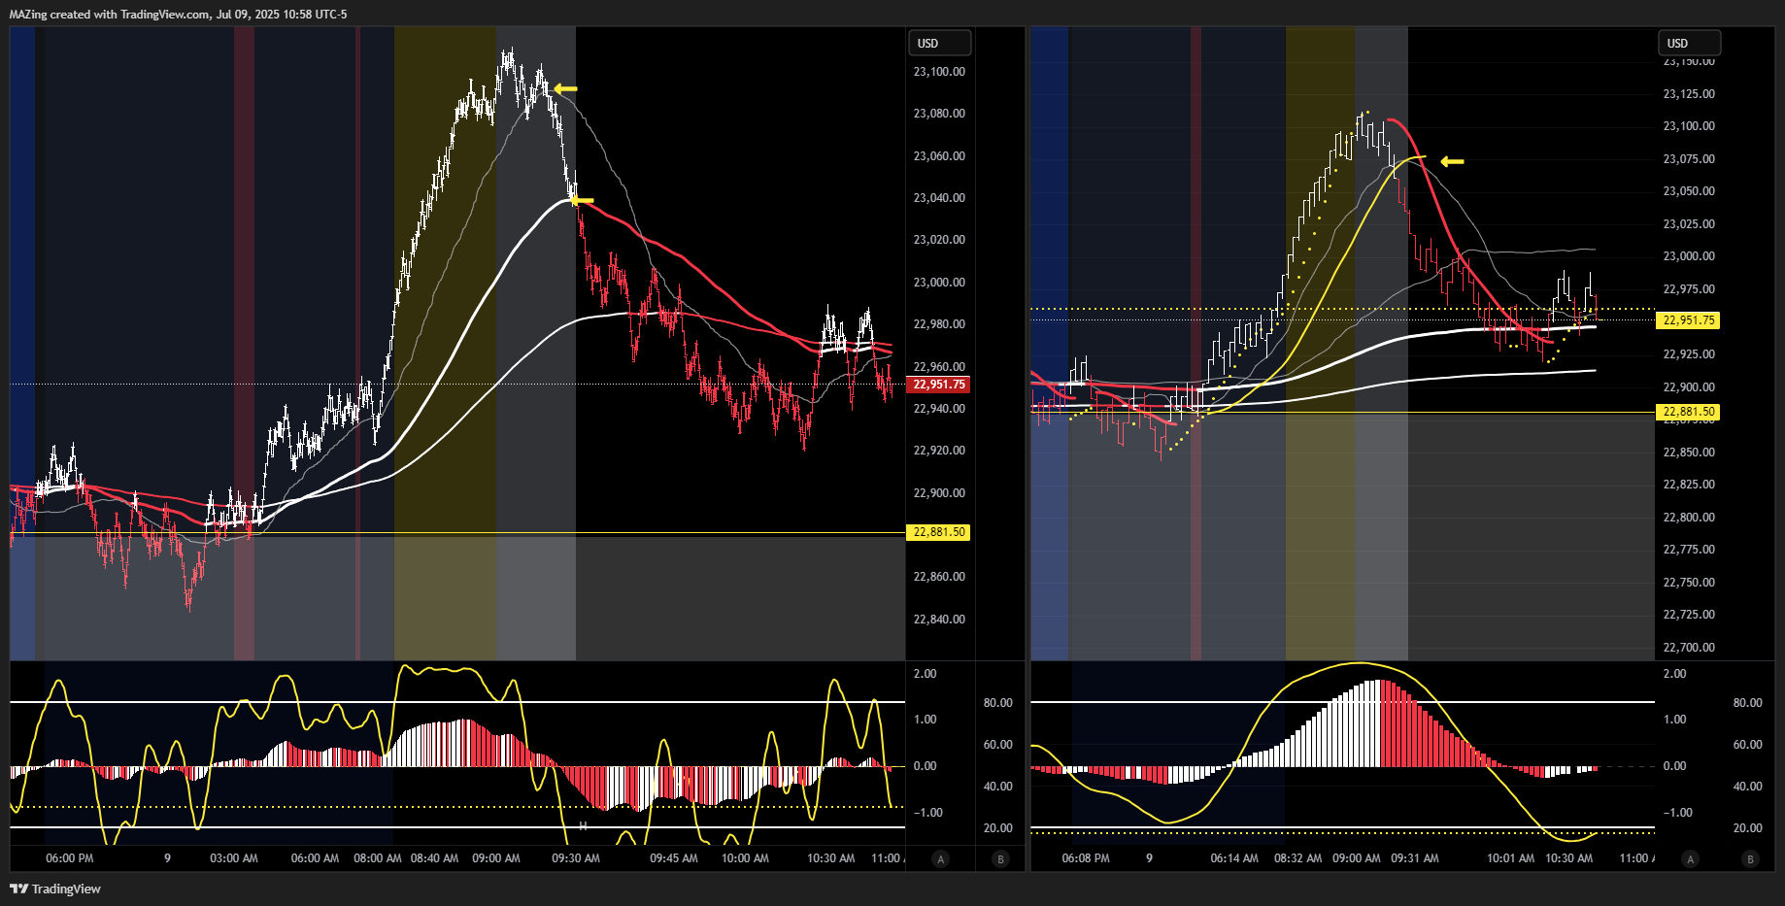This screenshot has width=1785, height=906.
Task: Click the 10:01 AM time label
Action: [x=1511, y=858]
